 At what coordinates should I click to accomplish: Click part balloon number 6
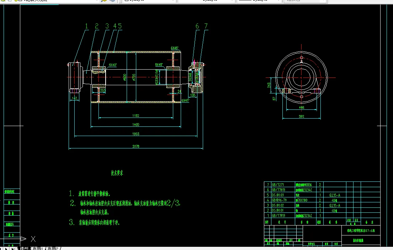[197, 26]
